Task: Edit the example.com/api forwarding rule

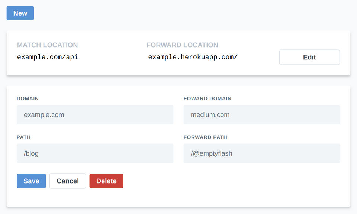Action: 309,57
